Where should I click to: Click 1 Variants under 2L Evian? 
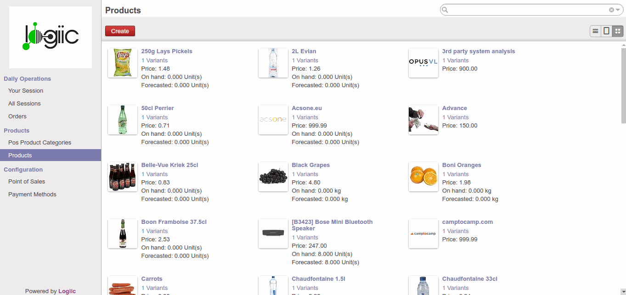305,61
